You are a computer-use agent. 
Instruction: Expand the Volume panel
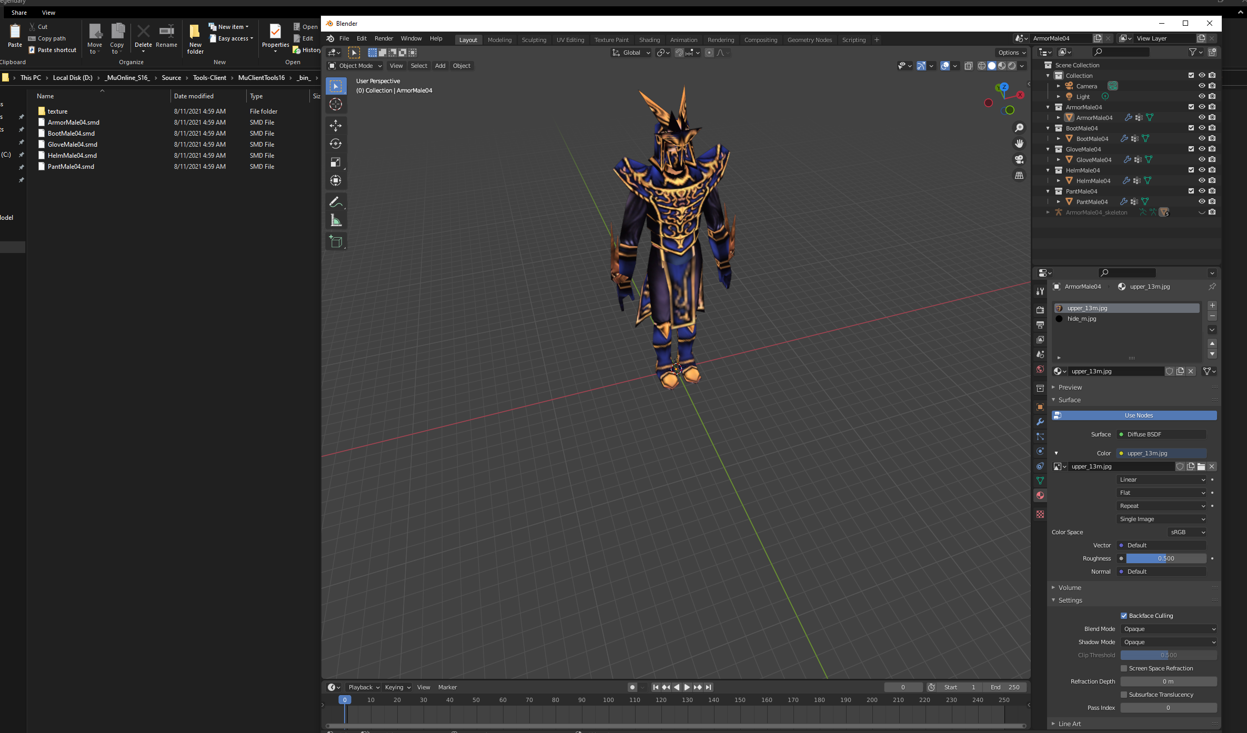point(1070,587)
